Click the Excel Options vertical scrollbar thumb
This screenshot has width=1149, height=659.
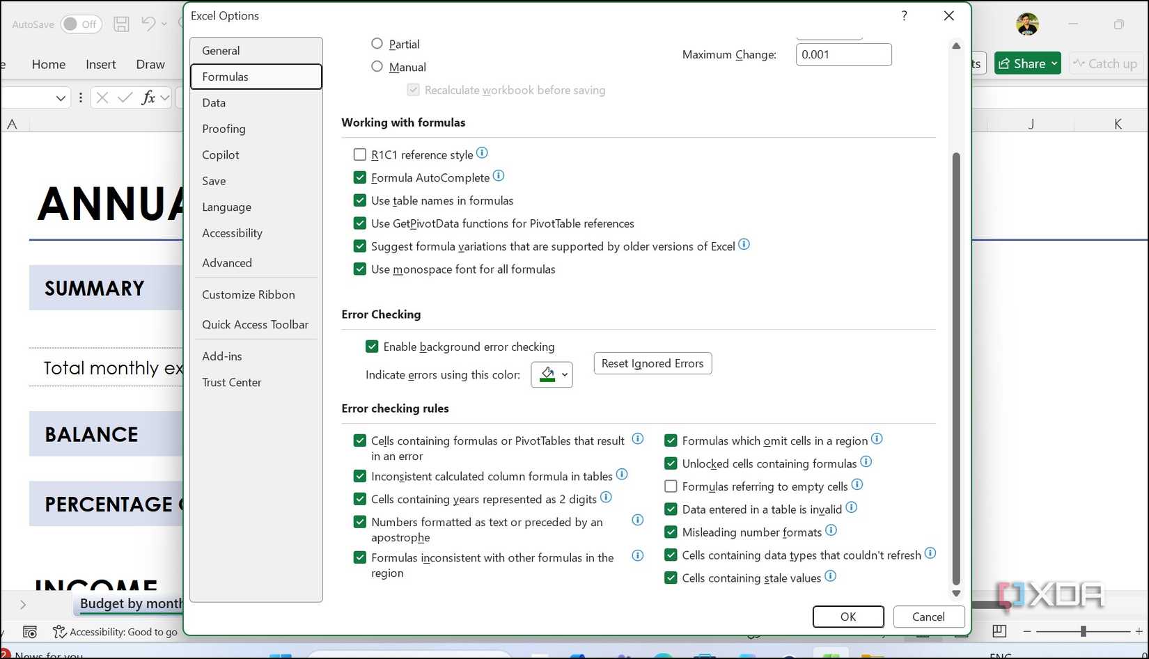pyautogui.click(x=956, y=369)
